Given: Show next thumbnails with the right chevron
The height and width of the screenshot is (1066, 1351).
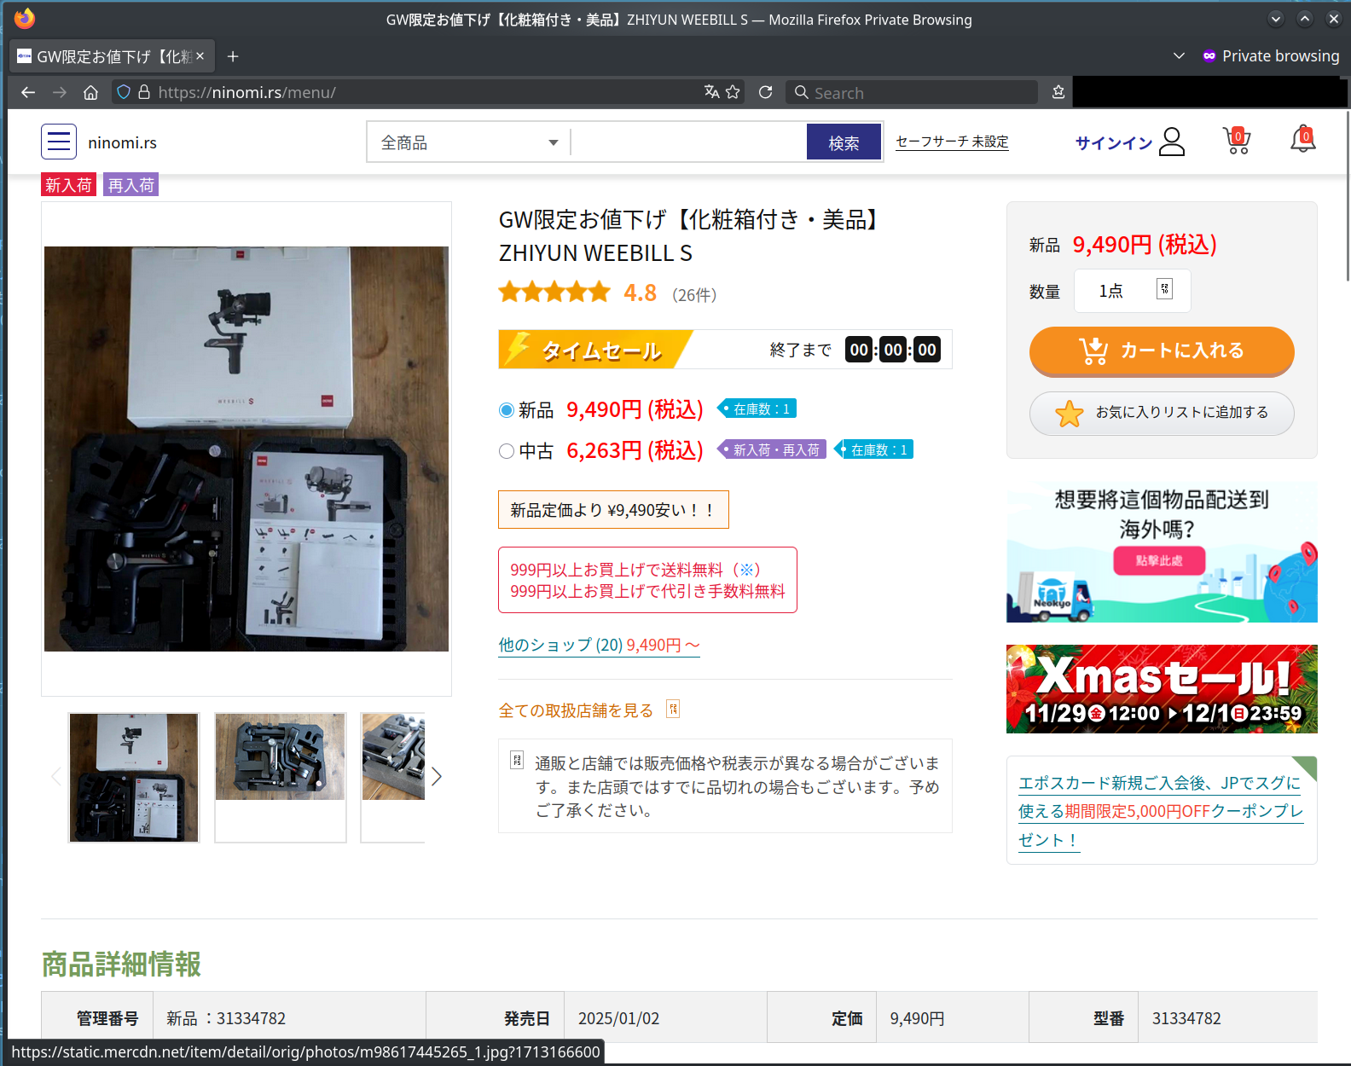Looking at the screenshot, I should pyautogui.click(x=437, y=776).
